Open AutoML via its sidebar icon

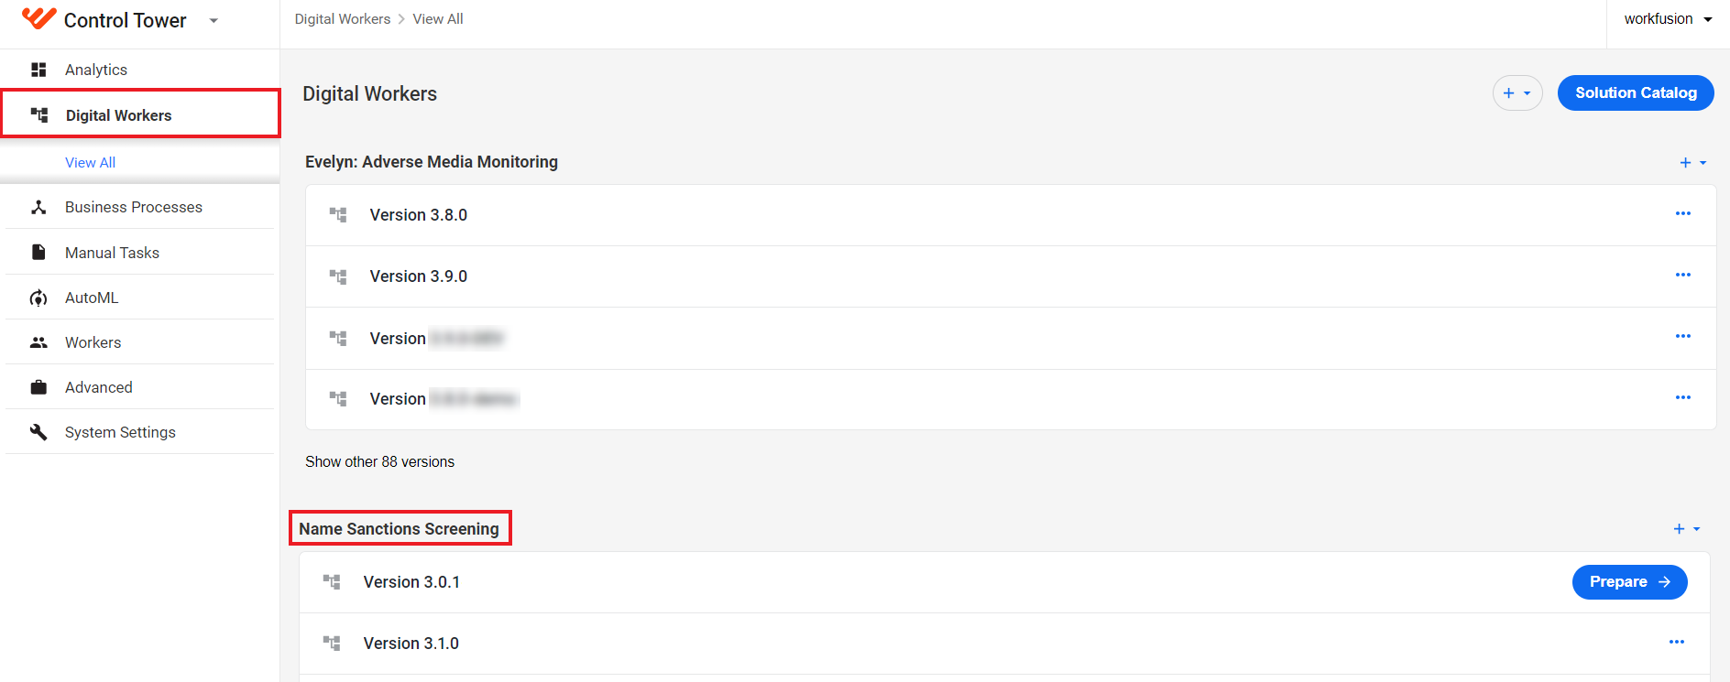[38, 298]
